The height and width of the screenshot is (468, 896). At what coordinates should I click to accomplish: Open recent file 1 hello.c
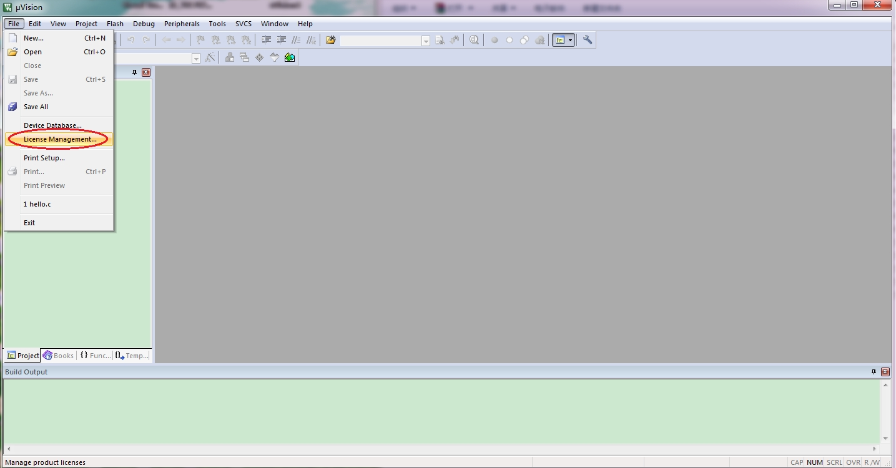click(59, 204)
